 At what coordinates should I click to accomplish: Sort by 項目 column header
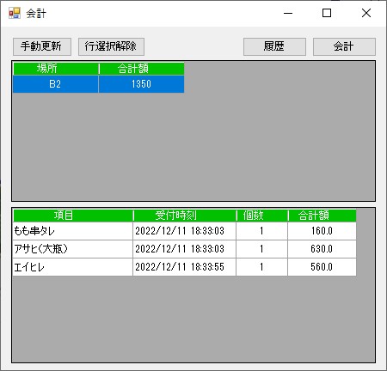click(73, 216)
